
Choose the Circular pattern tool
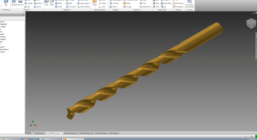(114, 3)
